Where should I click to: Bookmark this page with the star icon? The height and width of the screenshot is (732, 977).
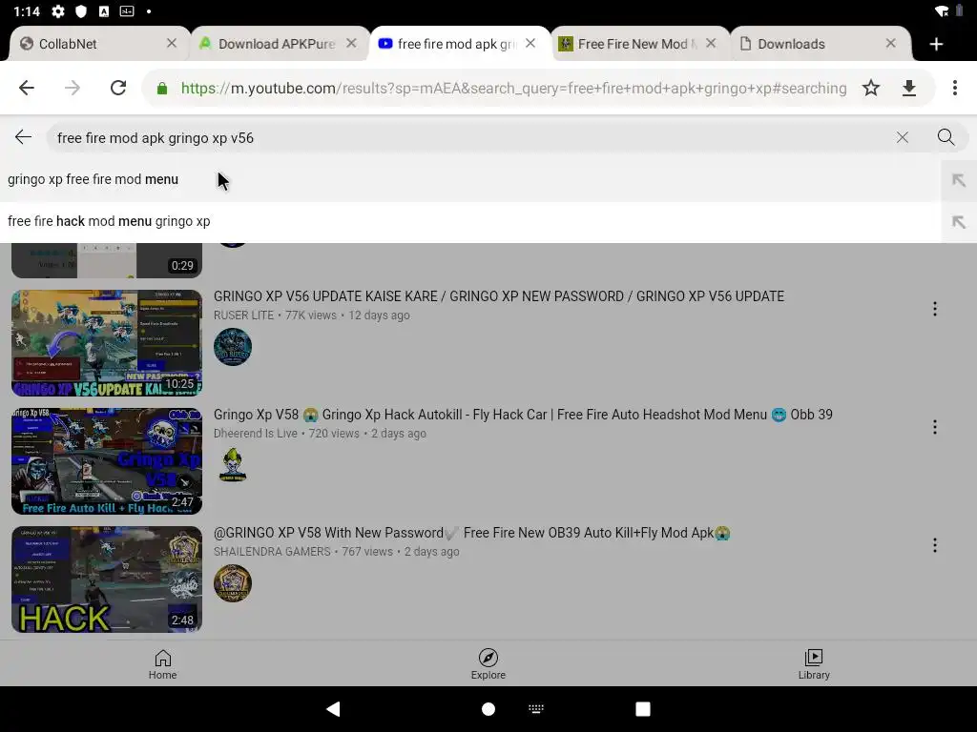coord(871,88)
